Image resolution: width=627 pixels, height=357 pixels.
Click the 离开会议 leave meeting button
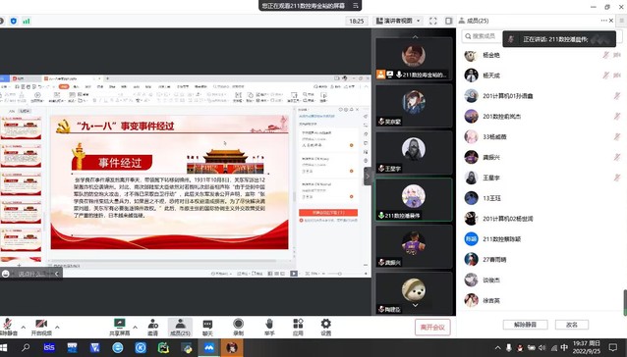click(432, 327)
